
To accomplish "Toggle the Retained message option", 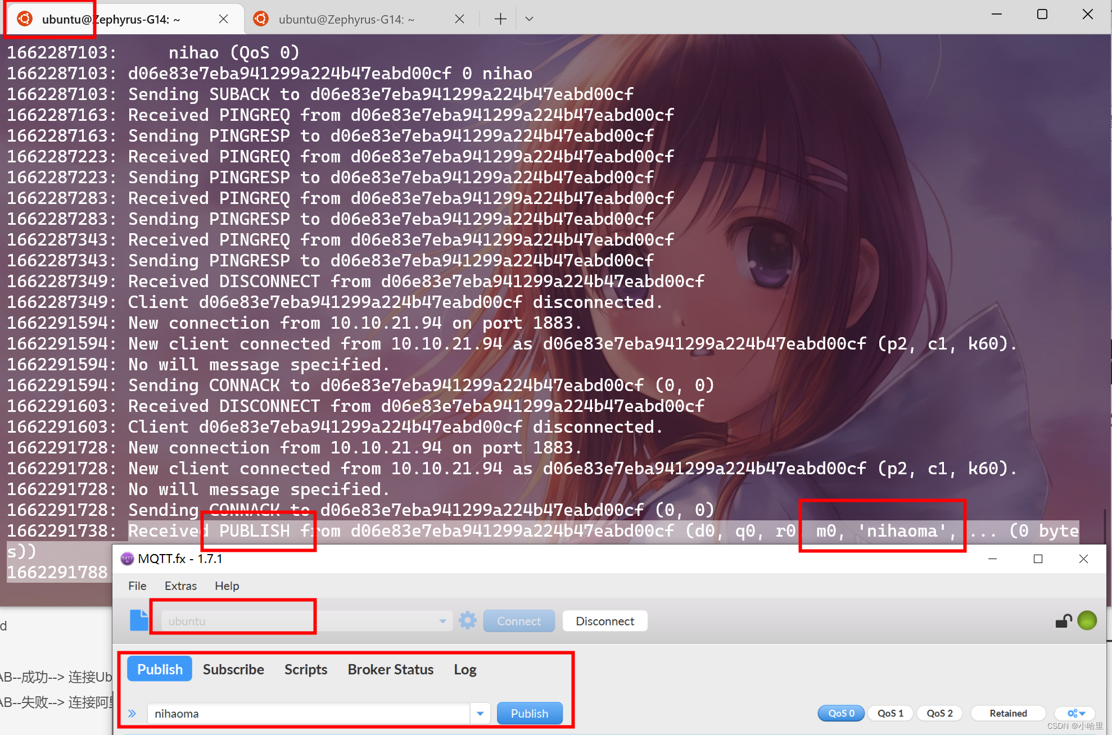I will pos(1007,713).
